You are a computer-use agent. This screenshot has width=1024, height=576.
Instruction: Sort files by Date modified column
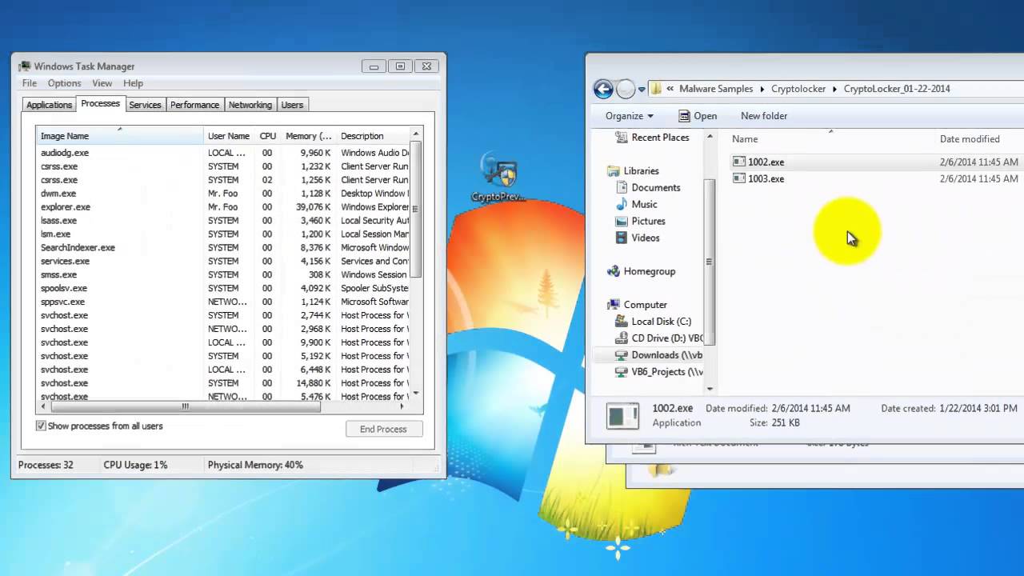[x=978, y=139]
